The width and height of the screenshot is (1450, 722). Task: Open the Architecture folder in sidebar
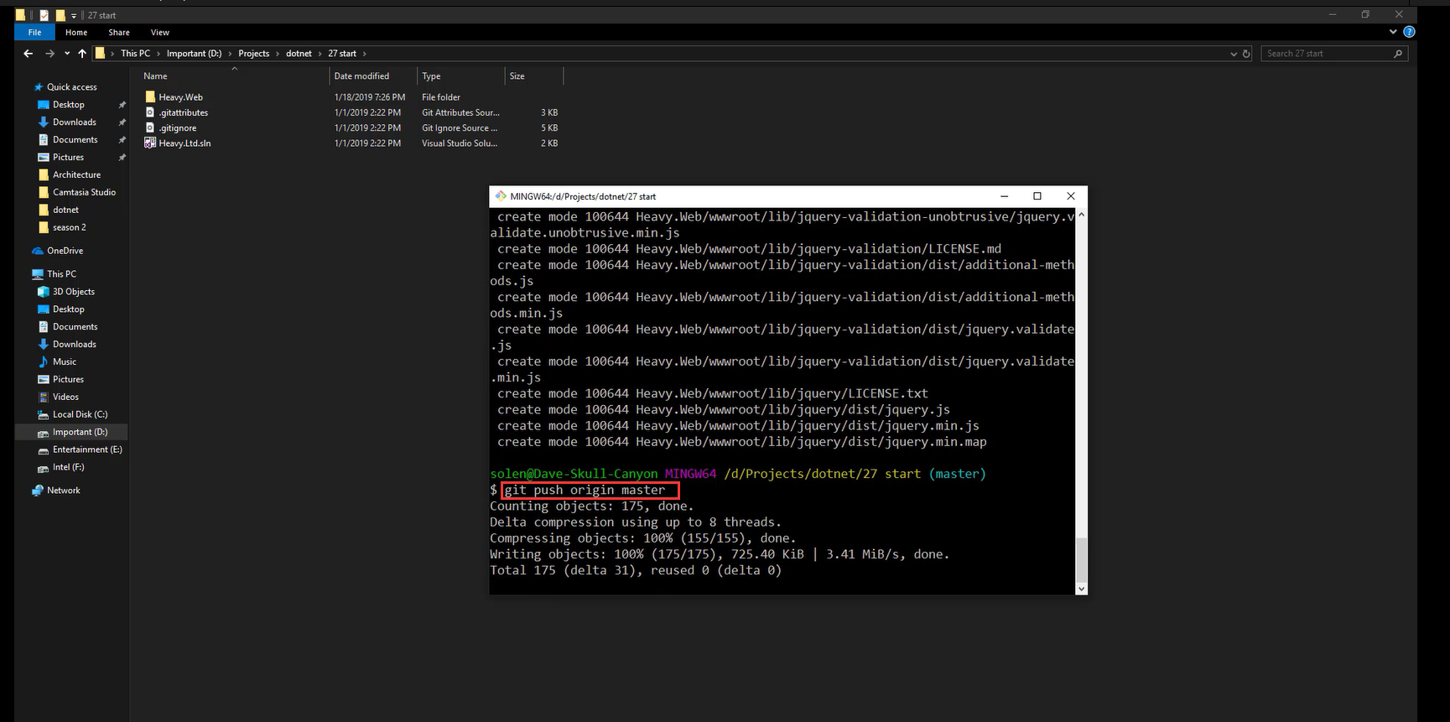click(x=76, y=175)
